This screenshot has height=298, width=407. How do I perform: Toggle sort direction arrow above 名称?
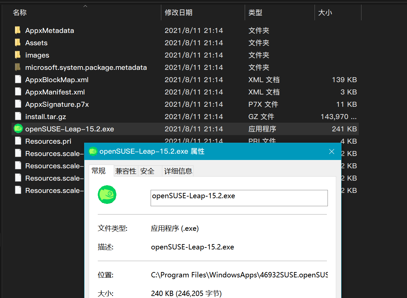(x=85, y=6)
